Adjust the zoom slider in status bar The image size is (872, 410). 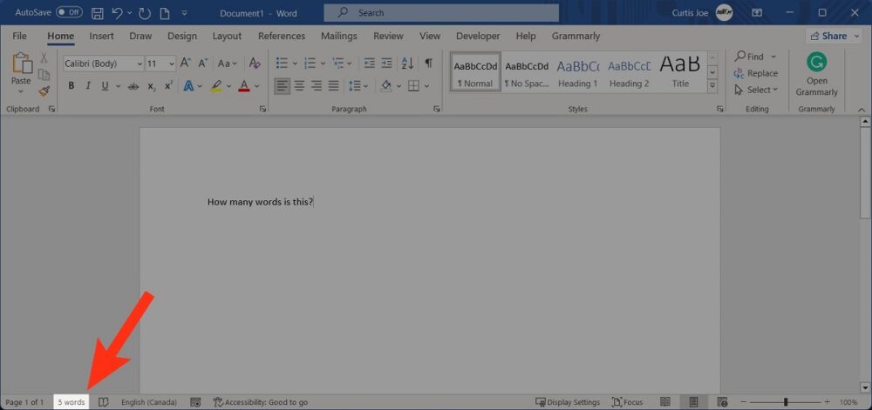[x=786, y=402]
